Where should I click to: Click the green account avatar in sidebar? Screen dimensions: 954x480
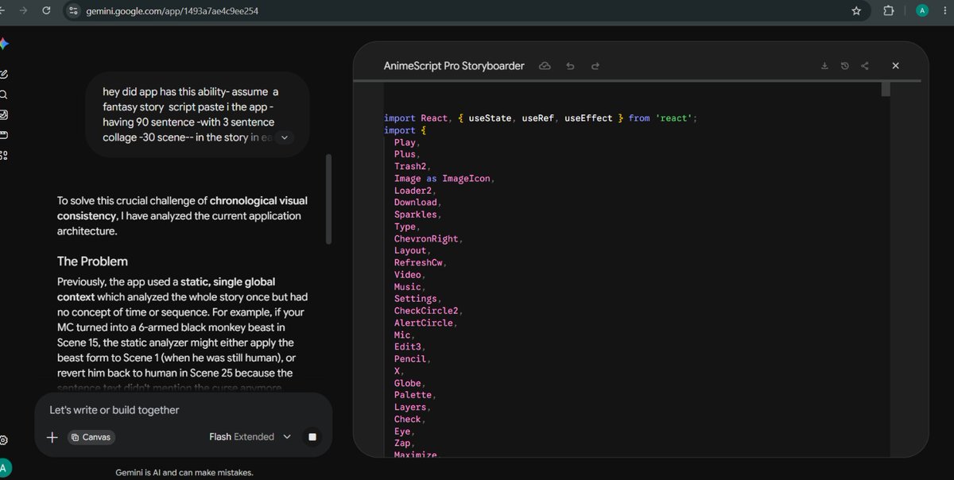pyautogui.click(x=4, y=467)
